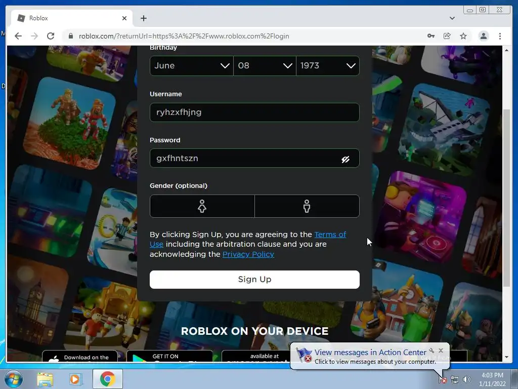Open the Privacy Policy link

248,254
